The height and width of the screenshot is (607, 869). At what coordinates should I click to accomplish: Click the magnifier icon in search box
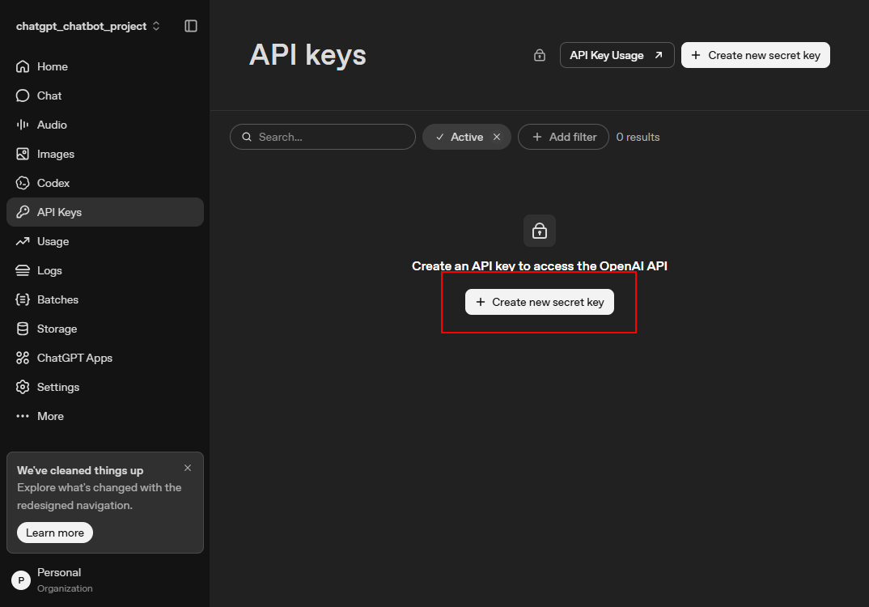point(247,137)
